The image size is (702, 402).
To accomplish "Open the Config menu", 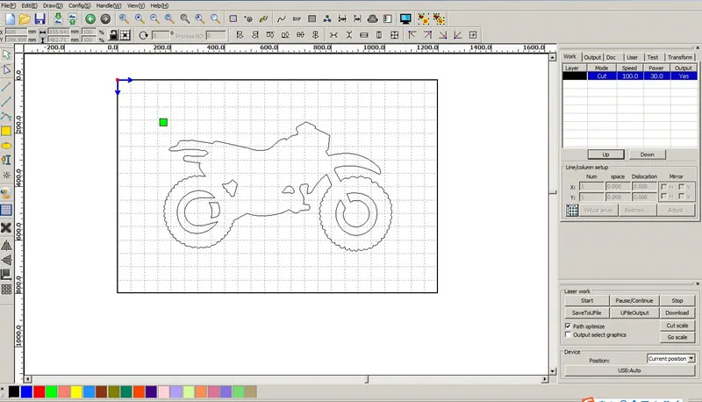I will [x=79, y=5].
